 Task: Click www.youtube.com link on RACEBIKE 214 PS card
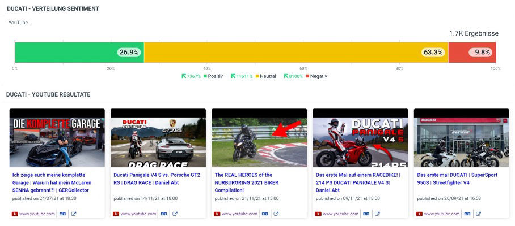[340, 214]
